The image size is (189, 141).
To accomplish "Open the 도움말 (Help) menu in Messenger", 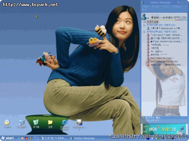I will coord(177,6).
